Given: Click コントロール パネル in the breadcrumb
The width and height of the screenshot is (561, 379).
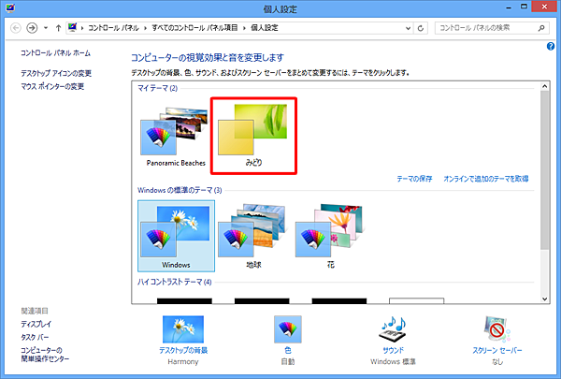Looking at the screenshot, I should coord(113,28).
